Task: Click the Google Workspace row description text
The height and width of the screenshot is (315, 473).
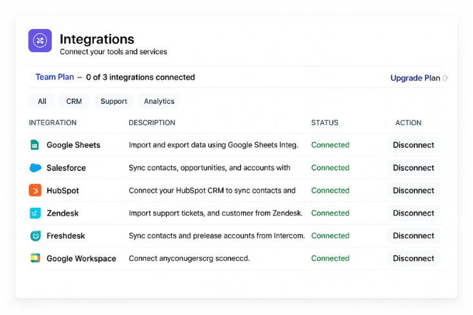Action: click(x=189, y=259)
